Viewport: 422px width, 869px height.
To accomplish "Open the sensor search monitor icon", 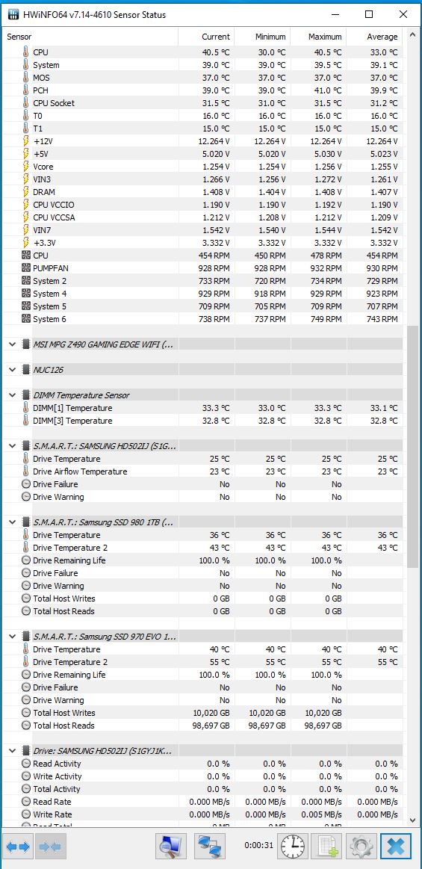I will 170,847.
